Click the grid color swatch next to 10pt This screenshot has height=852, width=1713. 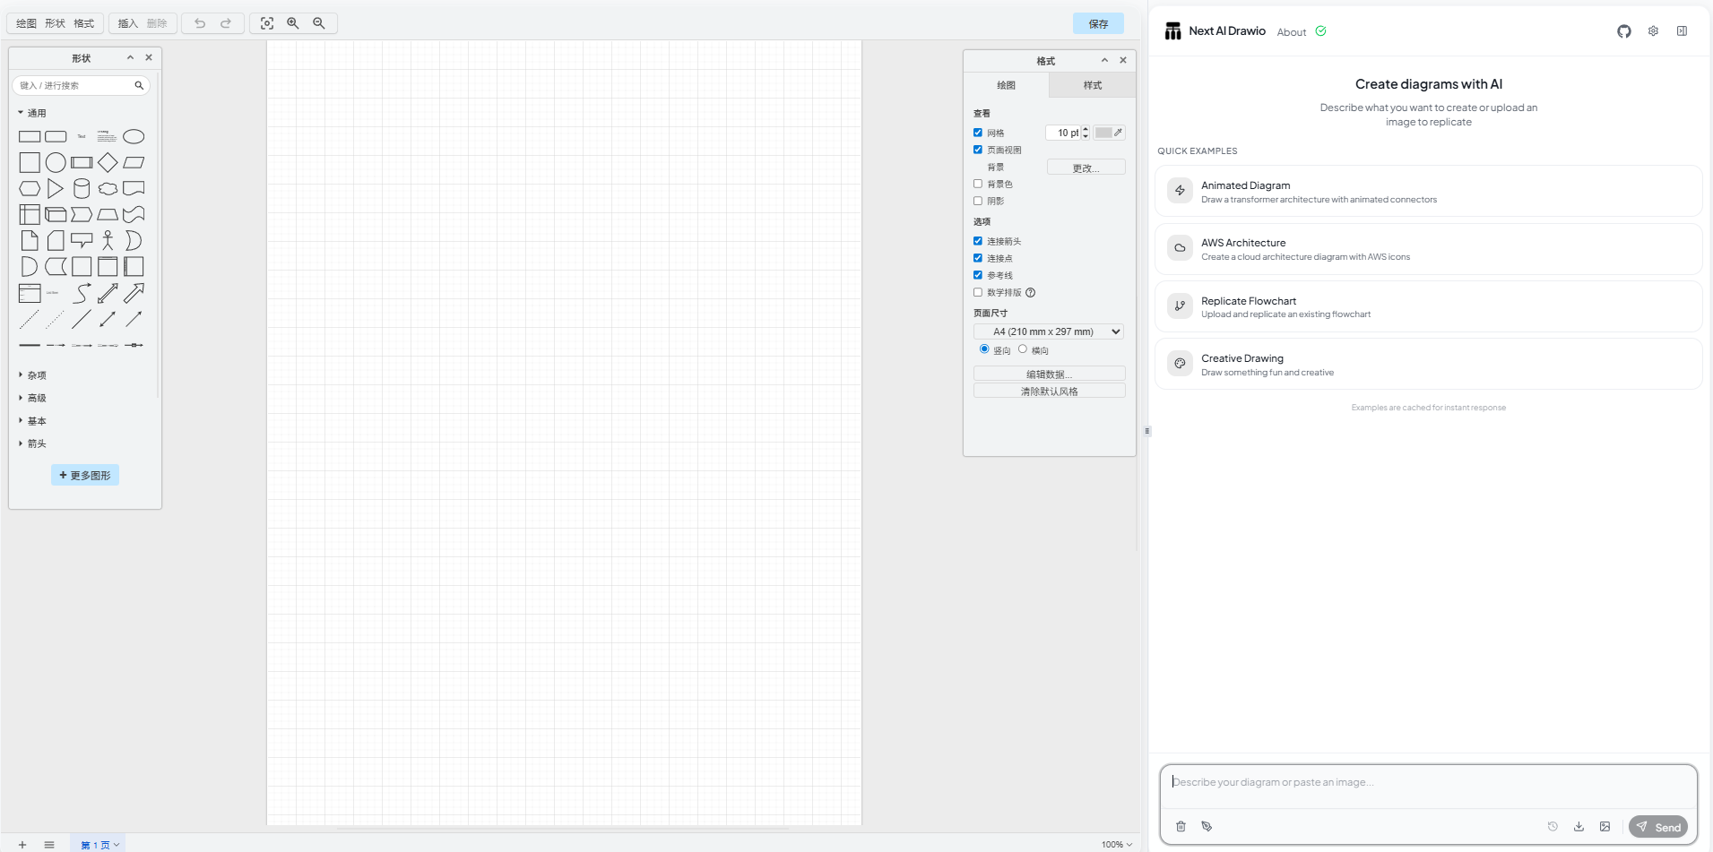(1104, 132)
